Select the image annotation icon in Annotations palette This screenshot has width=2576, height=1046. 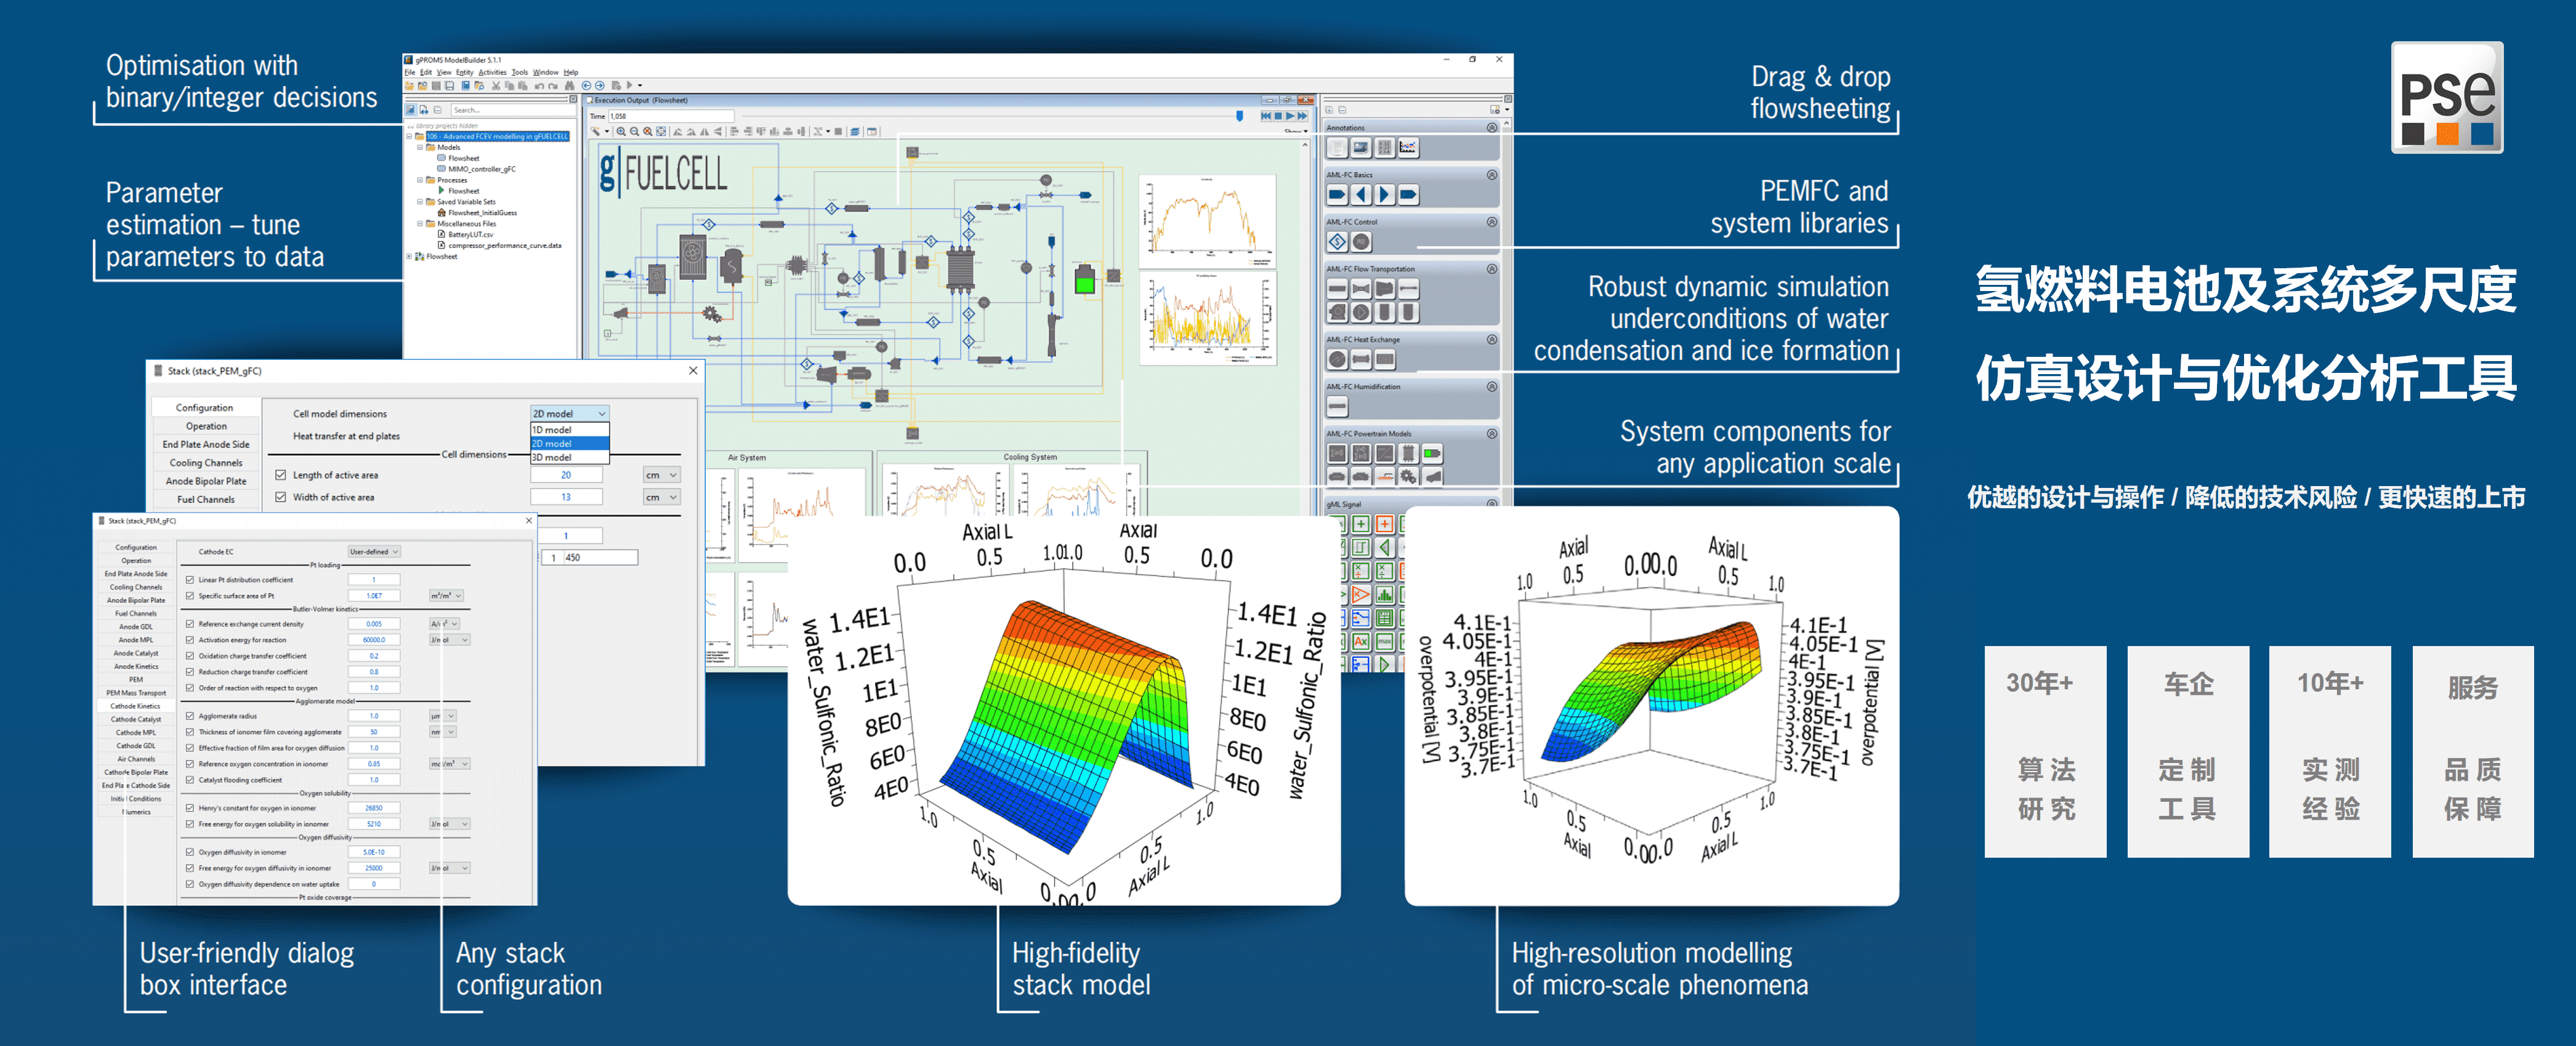coord(1361,148)
